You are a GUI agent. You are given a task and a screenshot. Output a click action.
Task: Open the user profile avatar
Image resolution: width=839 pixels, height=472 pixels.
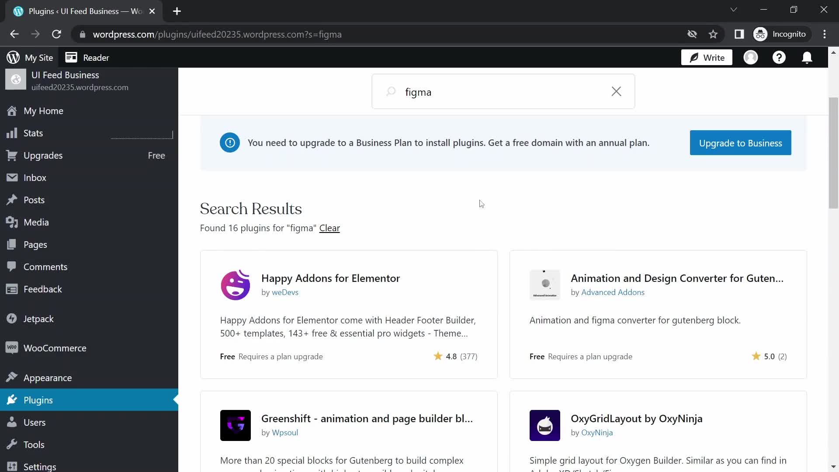(751, 58)
